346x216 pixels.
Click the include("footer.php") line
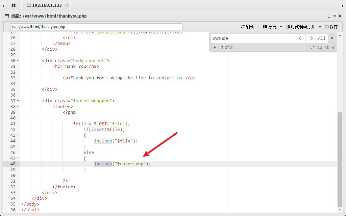[122, 164]
